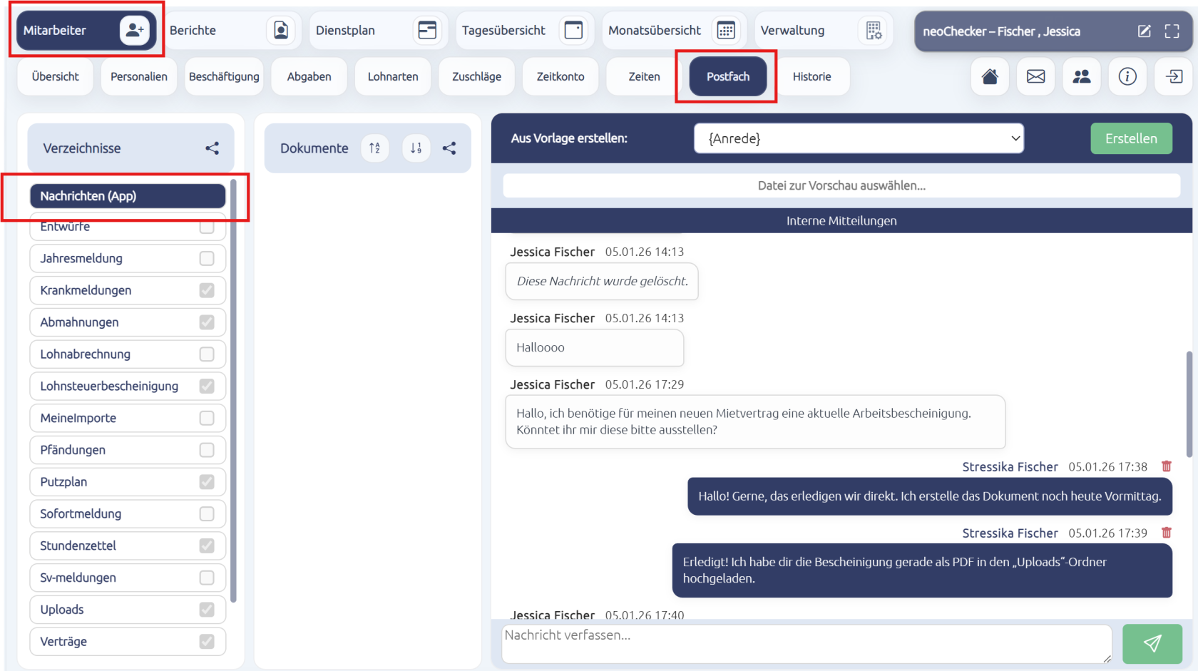The height and width of the screenshot is (671, 1198).
Task: Click share icon in Verzeichnisse header
Action: [212, 148]
